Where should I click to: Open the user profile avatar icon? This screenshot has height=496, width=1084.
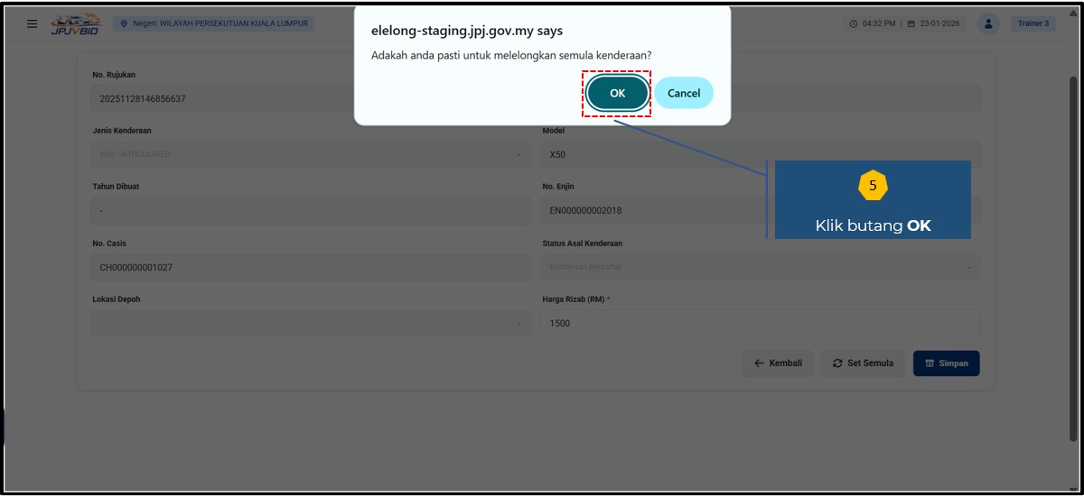click(989, 23)
